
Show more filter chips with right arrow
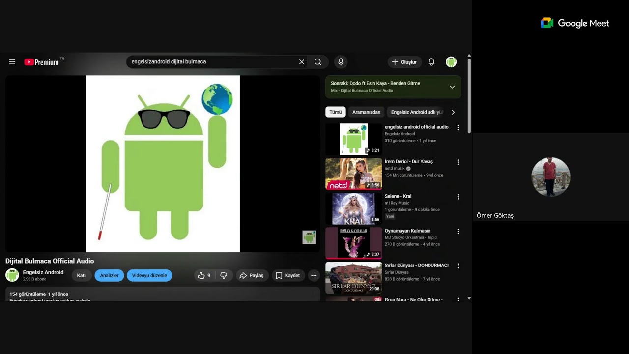[x=453, y=112]
